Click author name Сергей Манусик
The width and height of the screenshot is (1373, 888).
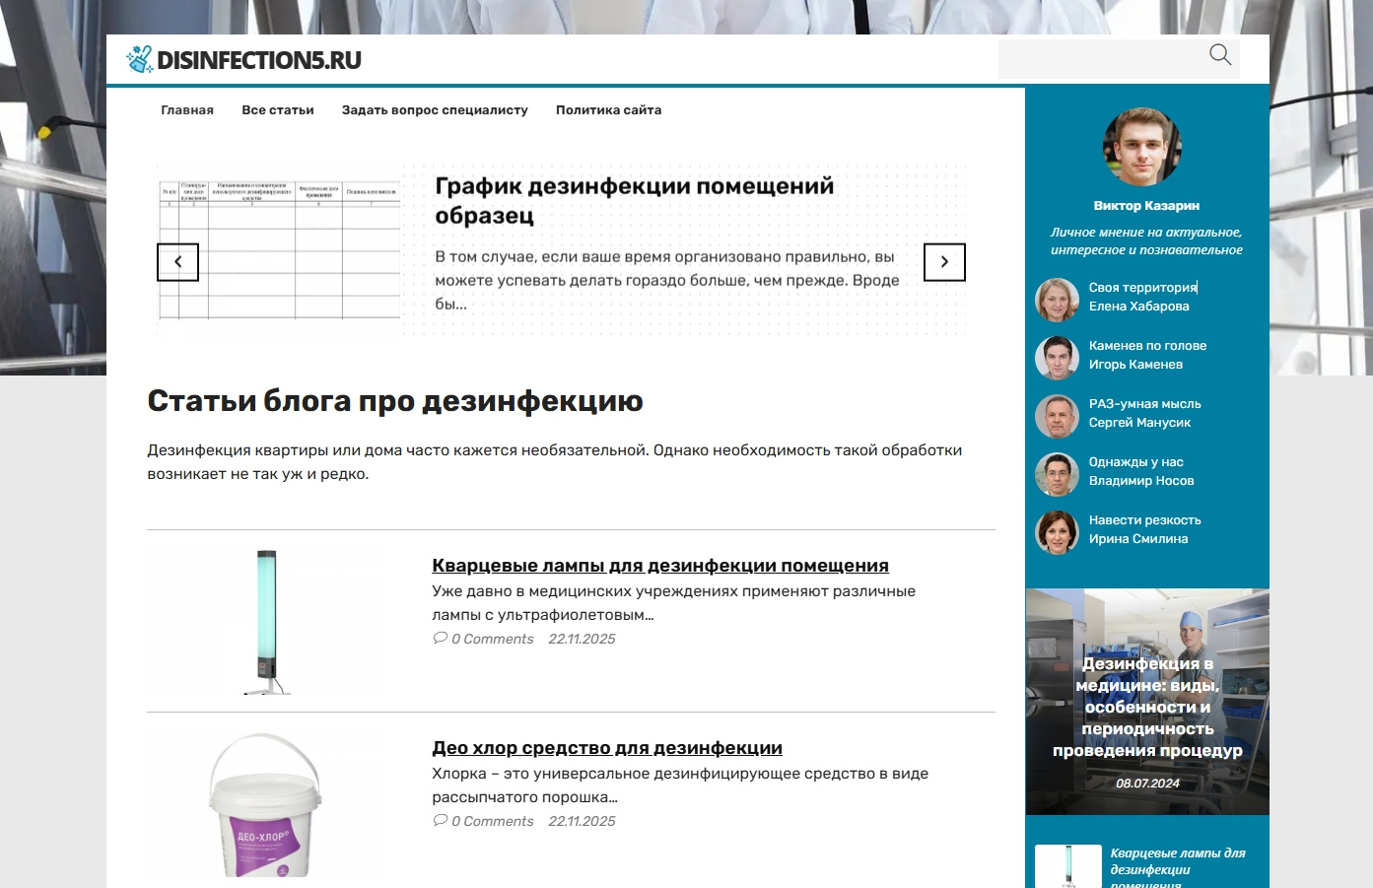[1139, 423]
